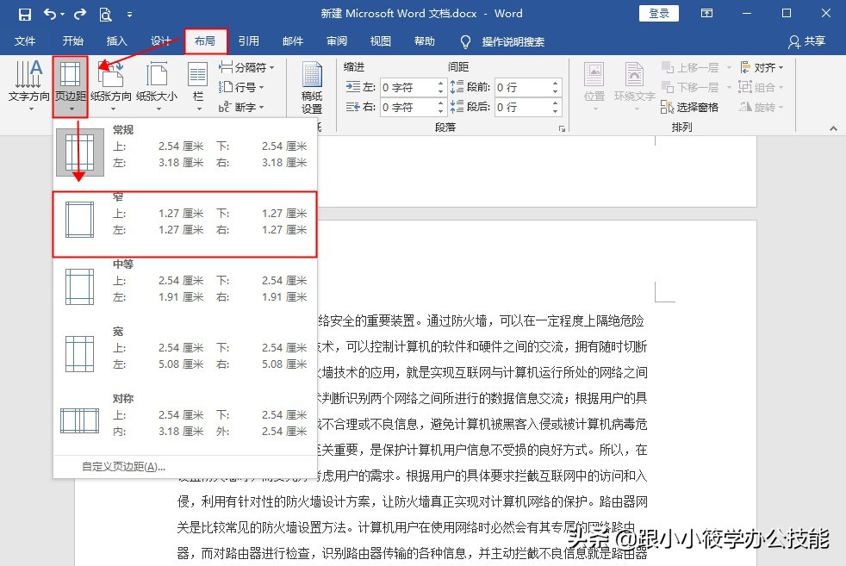Switch to the 审阅 ribbon tab
Image resolution: width=846 pixels, height=566 pixels.
tap(336, 41)
